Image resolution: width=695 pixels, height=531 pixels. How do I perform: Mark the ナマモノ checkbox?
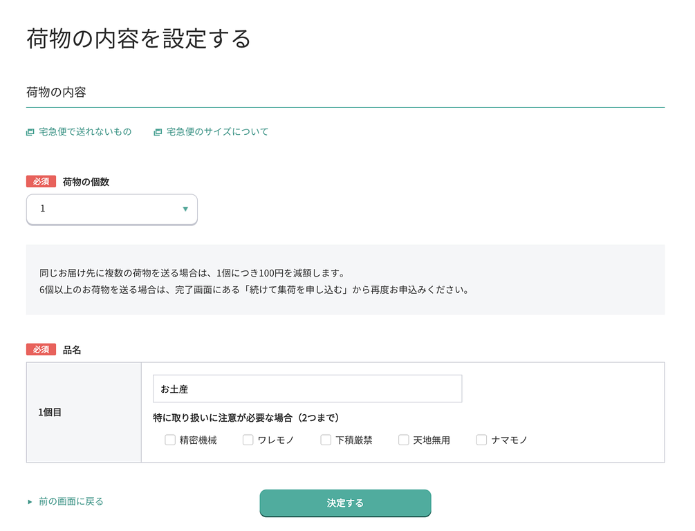pyautogui.click(x=481, y=439)
